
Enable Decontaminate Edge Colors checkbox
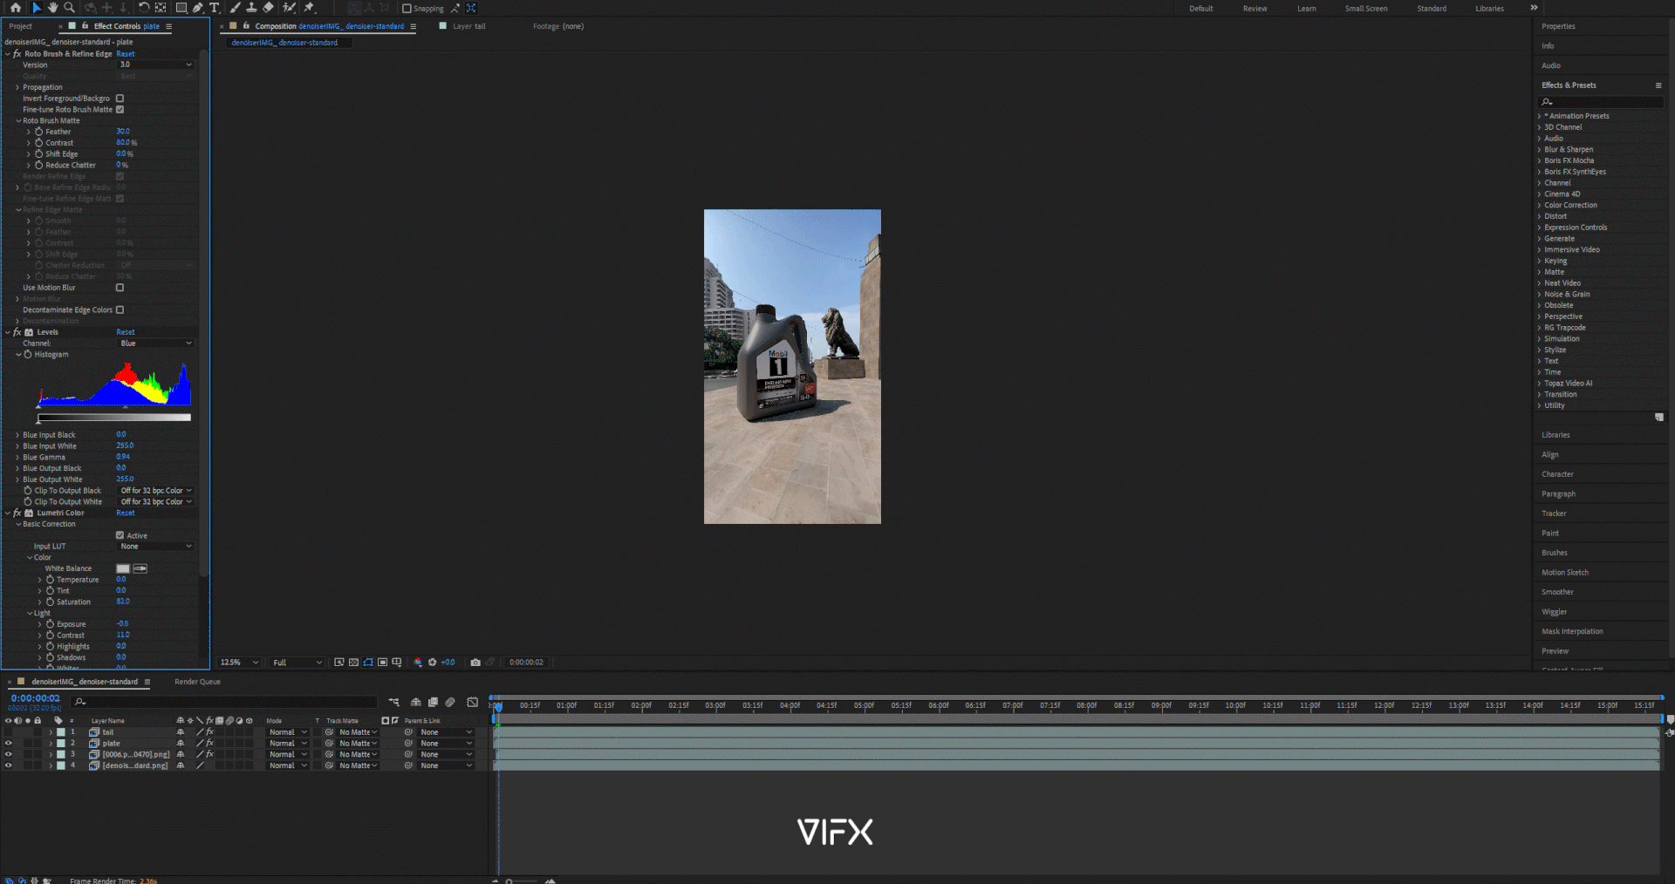click(120, 309)
